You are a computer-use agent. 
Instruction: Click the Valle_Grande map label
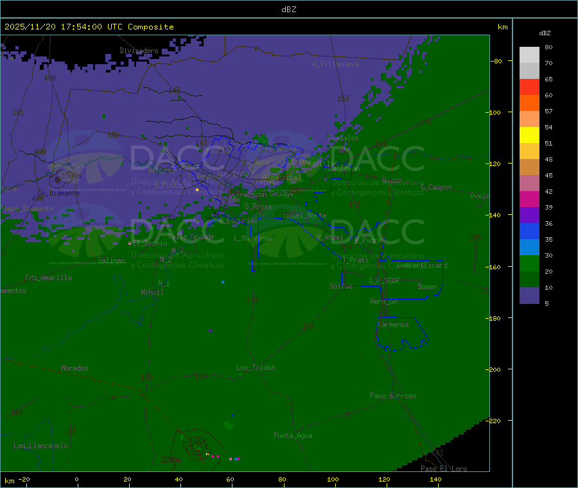click(x=191, y=237)
